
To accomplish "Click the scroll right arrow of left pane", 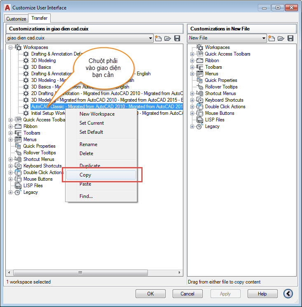I will coord(179,272).
